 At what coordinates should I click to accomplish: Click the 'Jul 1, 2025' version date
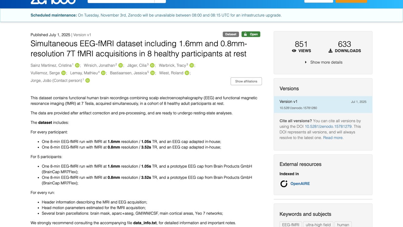(x=359, y=102)
